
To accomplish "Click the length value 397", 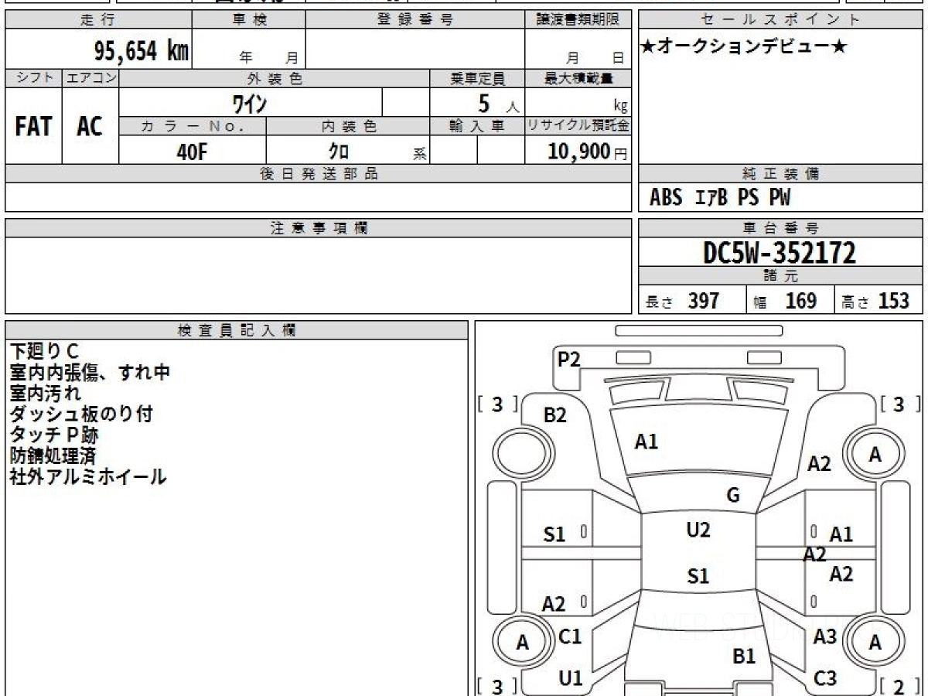I will tap(704, 301).
